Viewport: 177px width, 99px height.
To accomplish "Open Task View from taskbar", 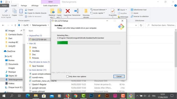I will pyautogui.click(x=19, y=96).
